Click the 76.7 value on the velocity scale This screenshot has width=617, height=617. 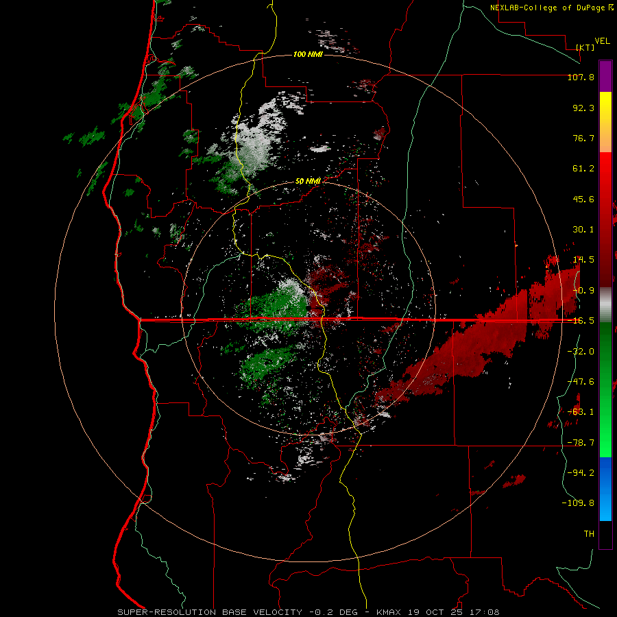[583, 138]
